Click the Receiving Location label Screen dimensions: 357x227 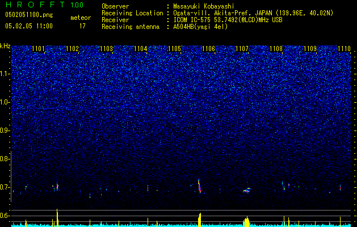pyautogui.click(x=132, y=13)
